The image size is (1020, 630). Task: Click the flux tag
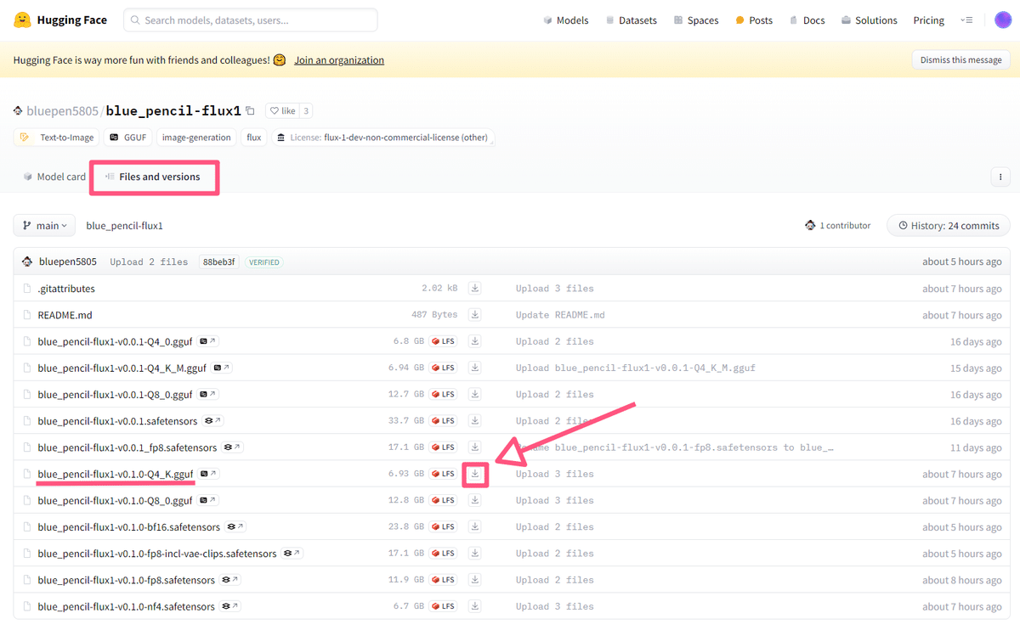coord(253,138)
